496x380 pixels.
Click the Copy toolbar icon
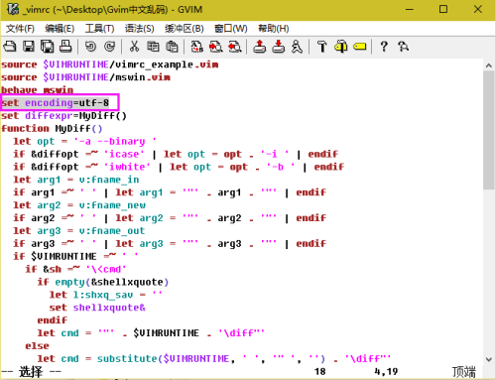[x=153, y=47]
